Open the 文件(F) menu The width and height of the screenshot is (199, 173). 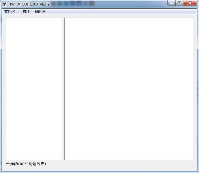point(10,12)
